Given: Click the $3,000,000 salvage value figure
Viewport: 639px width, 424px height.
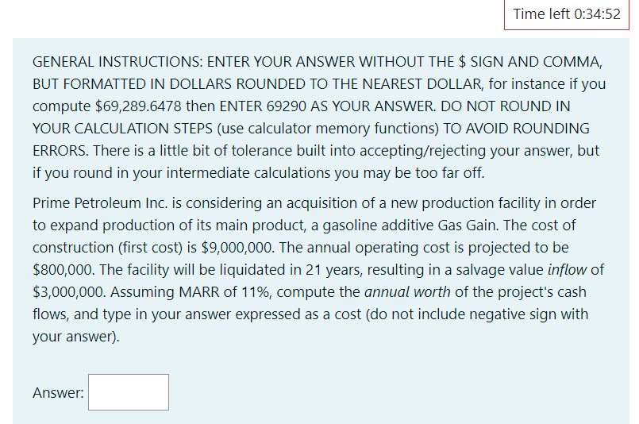Looking at the screenshot, I should (68, 292).
